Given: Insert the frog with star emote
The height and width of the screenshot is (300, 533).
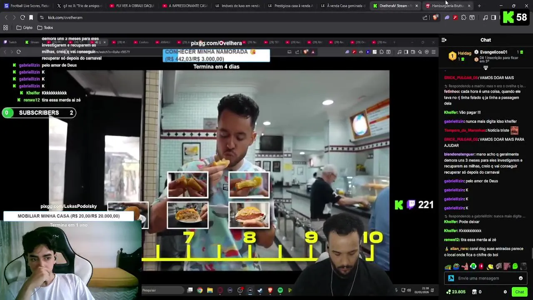Looking at the screenshot, I should [448, 267].
